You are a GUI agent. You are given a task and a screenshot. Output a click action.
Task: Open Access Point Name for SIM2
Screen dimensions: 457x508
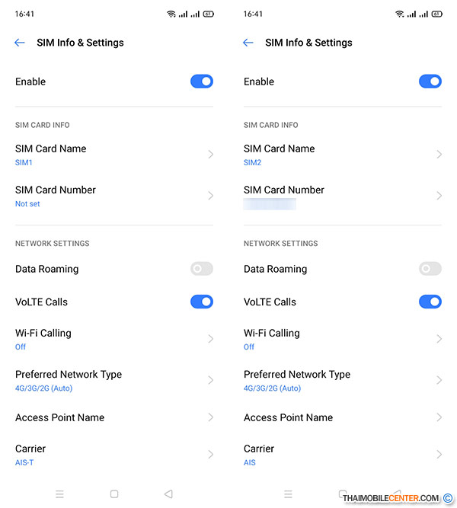[343, 417]
